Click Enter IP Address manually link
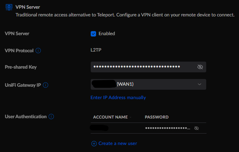 pyautogui.click(x=118, y=97)
